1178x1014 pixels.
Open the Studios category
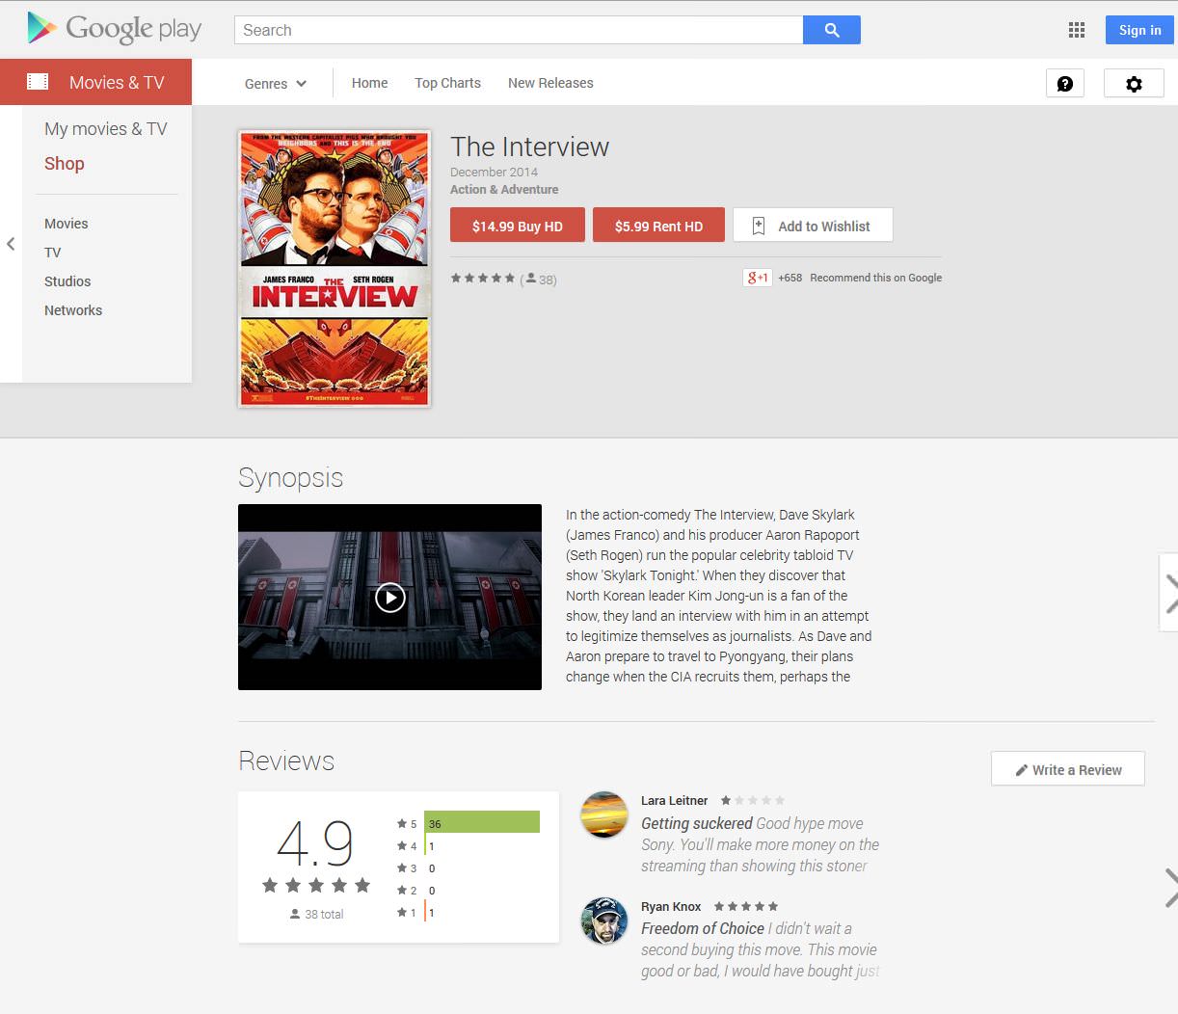click(x=67, y=281)
